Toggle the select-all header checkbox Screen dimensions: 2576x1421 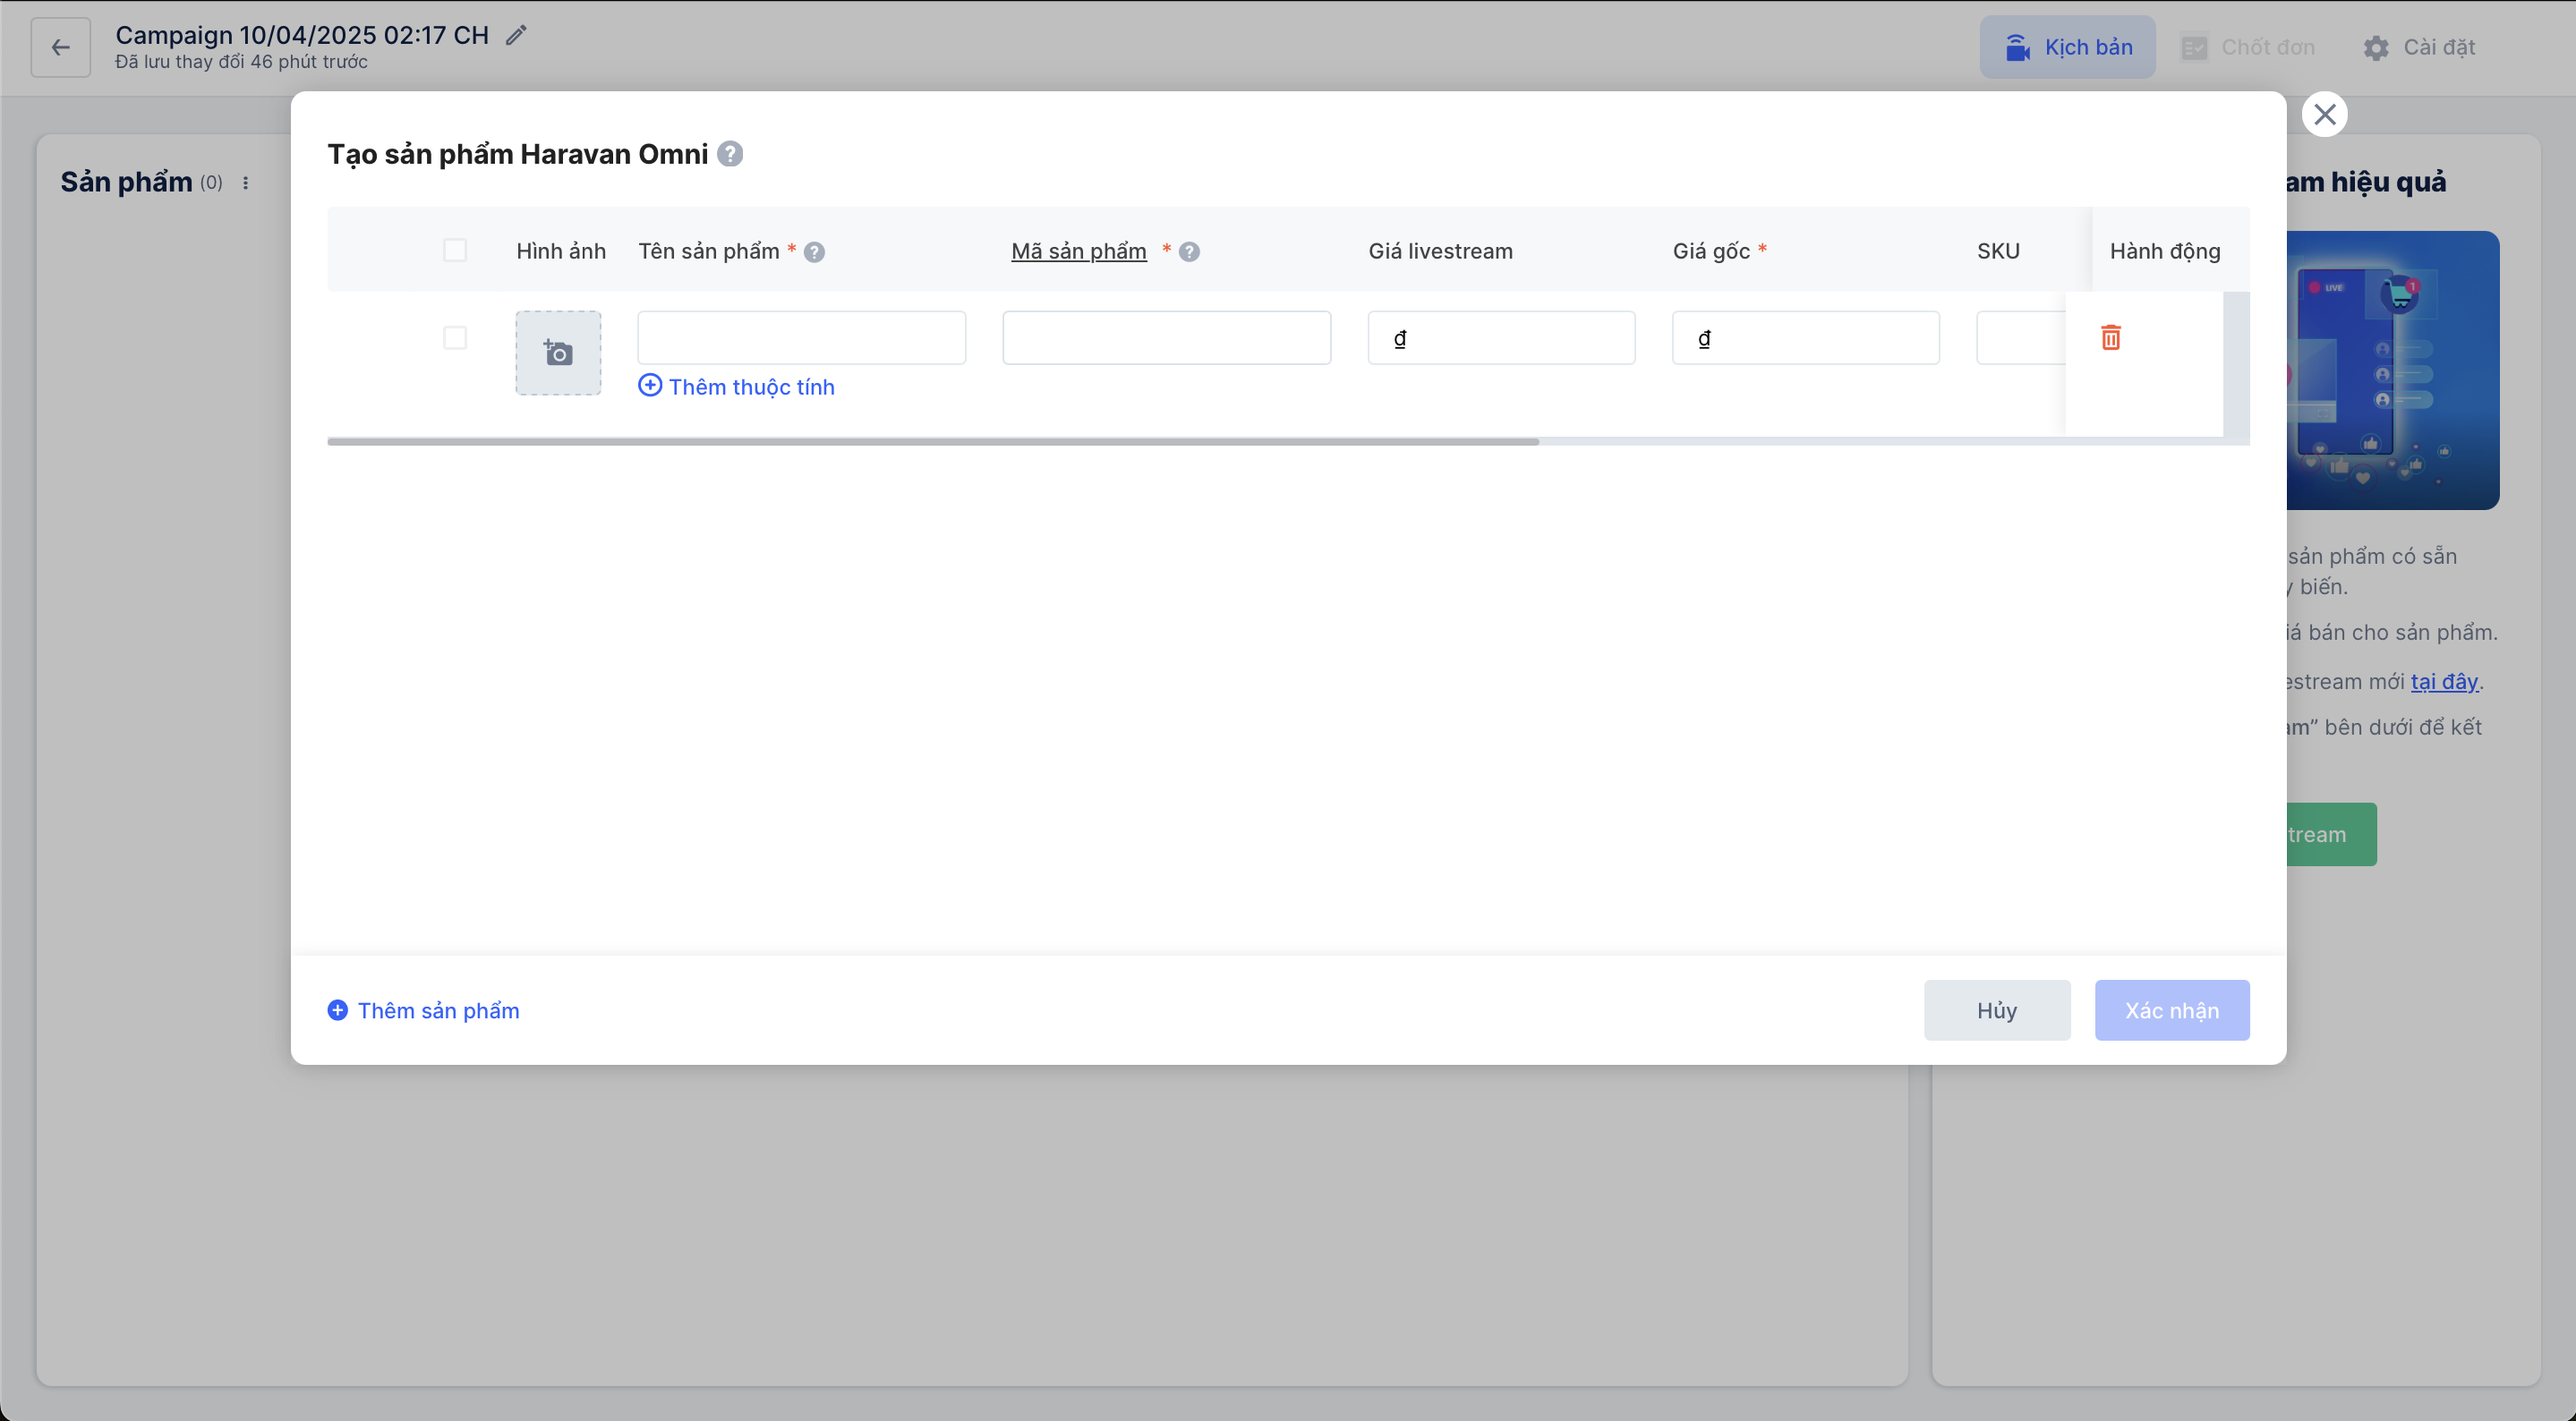[455, 250]
